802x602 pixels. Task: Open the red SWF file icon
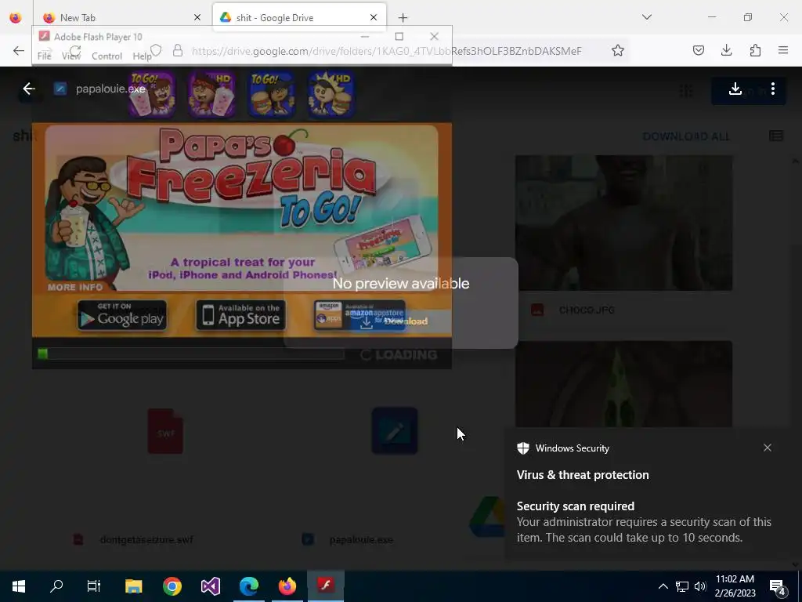[165, 431]
